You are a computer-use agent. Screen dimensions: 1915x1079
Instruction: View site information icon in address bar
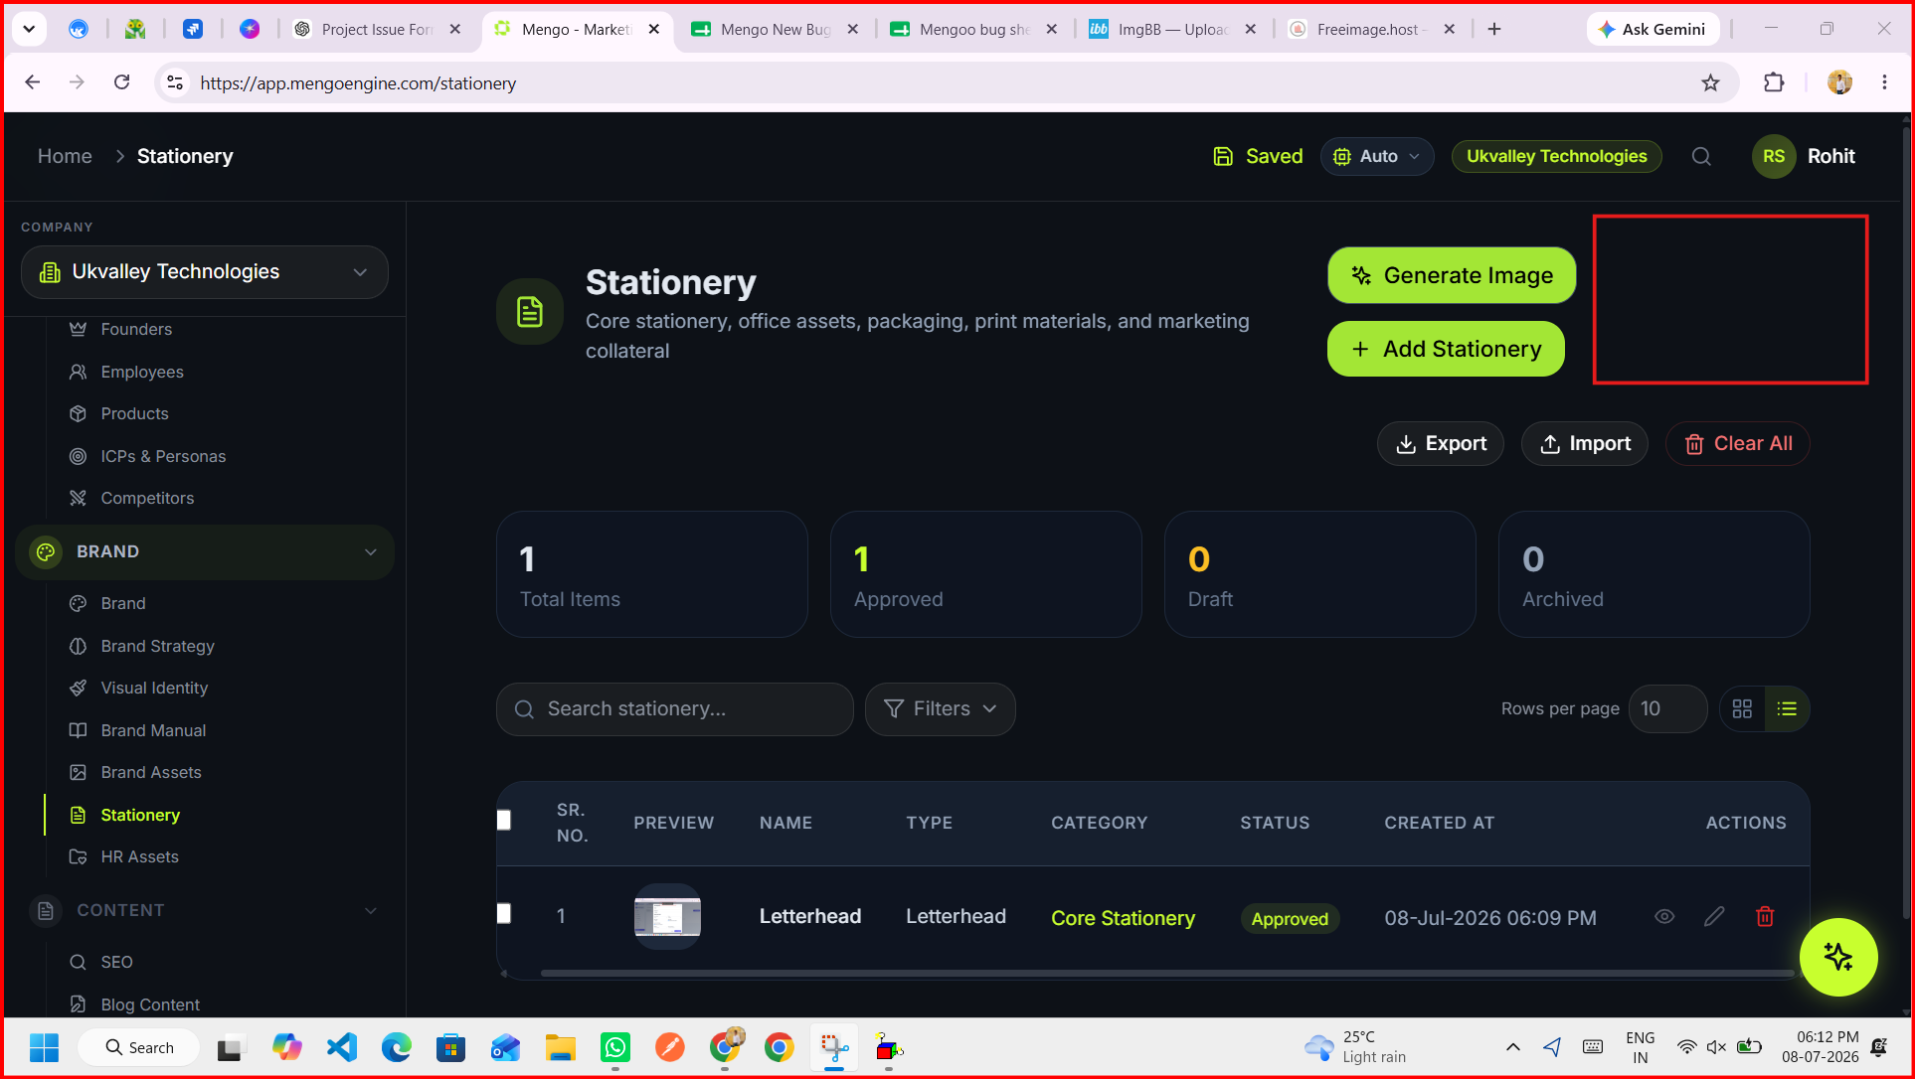(x=175, y=82)
